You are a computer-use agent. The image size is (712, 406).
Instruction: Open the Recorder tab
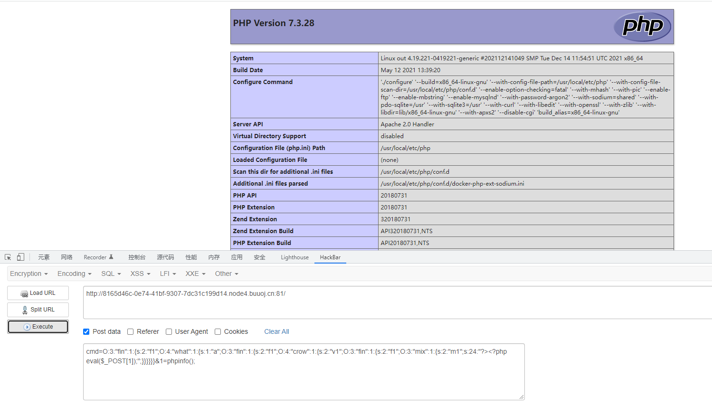98,257
